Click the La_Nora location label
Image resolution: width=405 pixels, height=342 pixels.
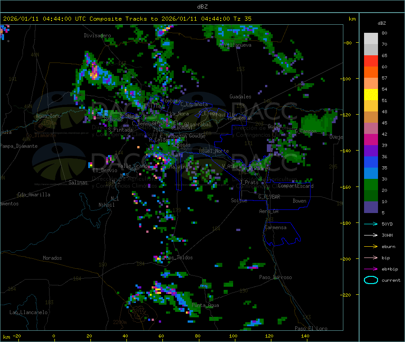click(179, 114)
